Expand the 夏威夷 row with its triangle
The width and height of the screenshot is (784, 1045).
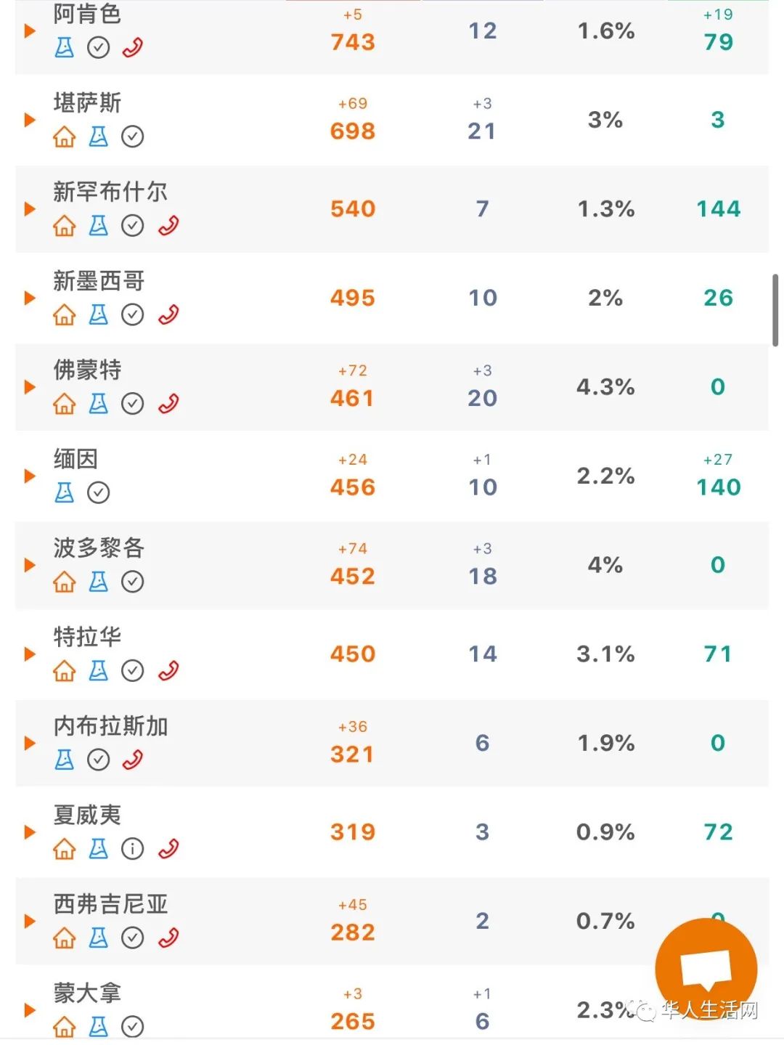(30, 832)
